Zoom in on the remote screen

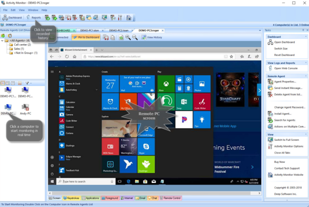[x=128, y=37]
